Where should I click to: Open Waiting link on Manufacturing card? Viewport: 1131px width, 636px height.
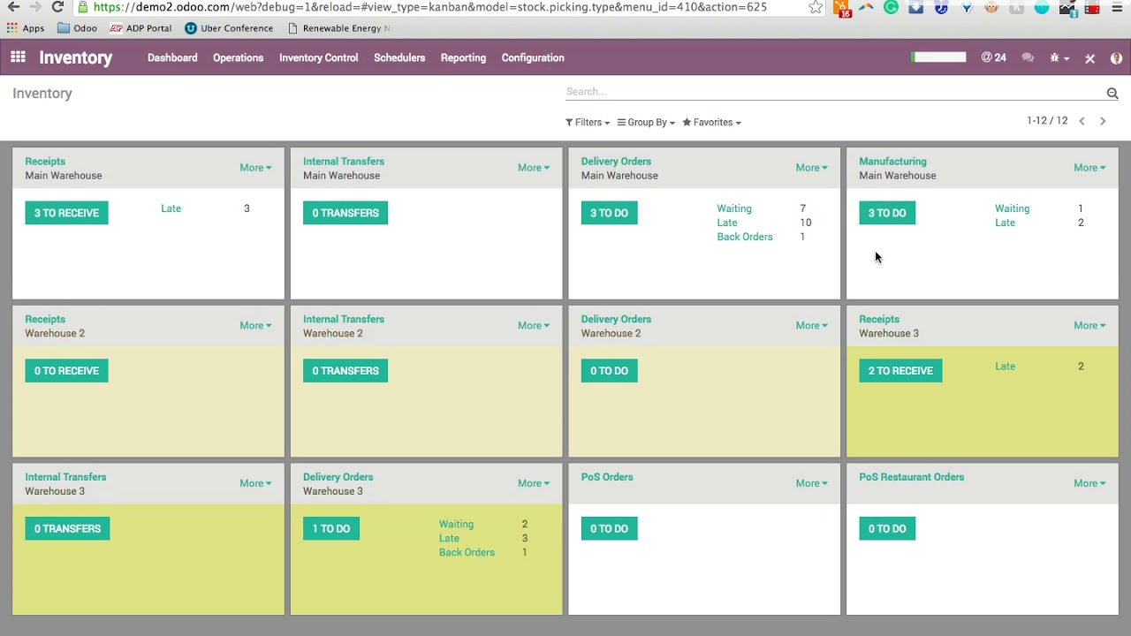click(1012, 208)
